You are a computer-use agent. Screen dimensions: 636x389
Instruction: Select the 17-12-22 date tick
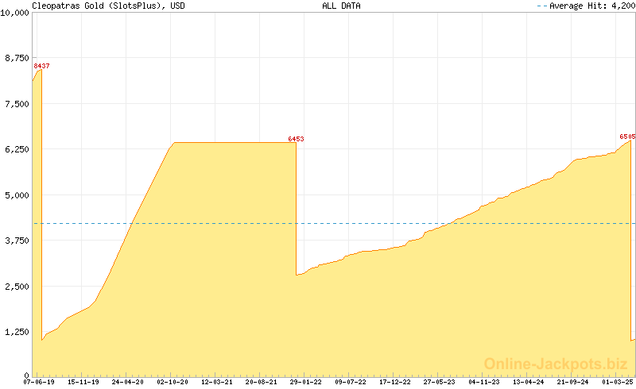click(x=395, y=382)
